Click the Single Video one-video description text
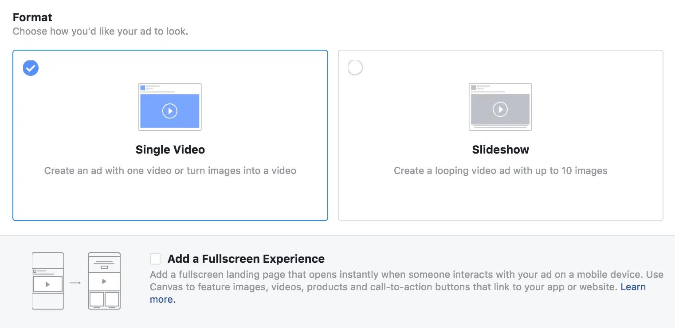This screenshot has width=675, height=328. point(170,170)
